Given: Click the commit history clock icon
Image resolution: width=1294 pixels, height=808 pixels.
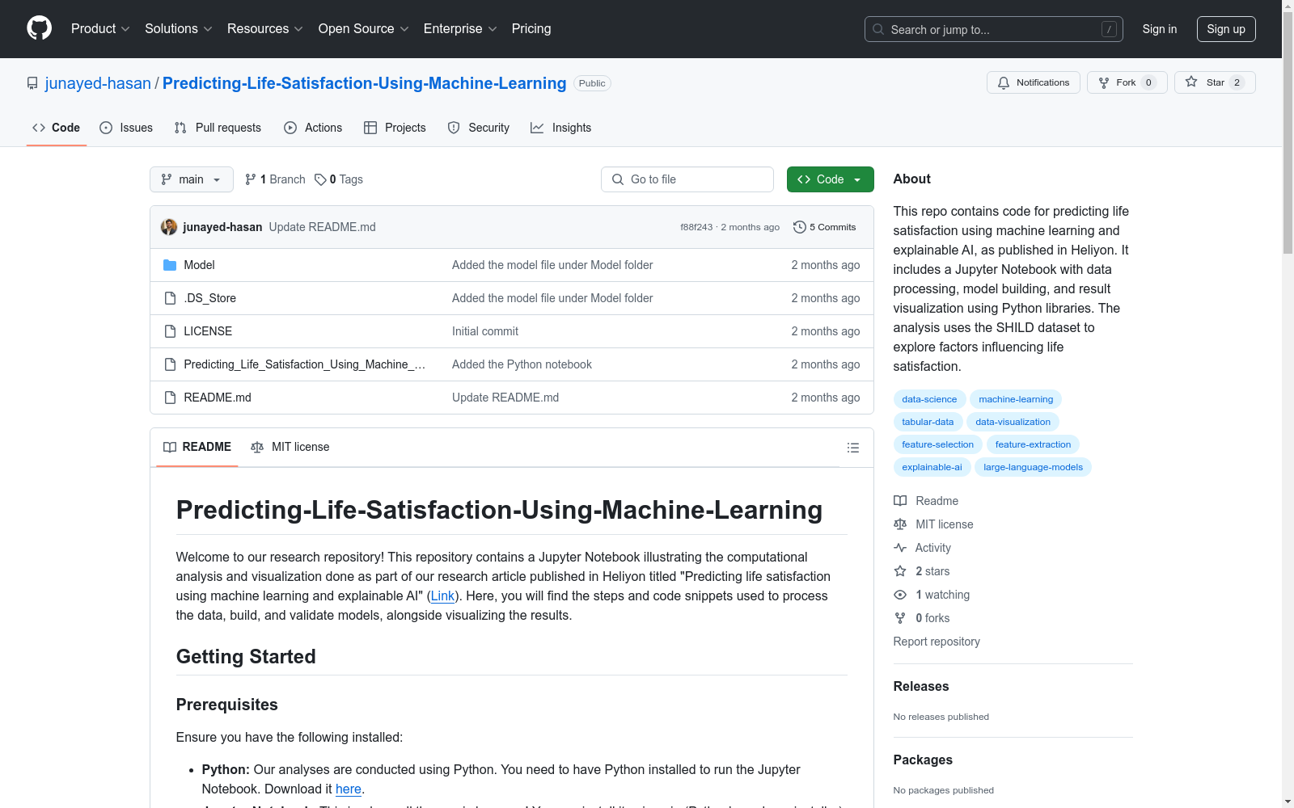Looking at the screenshot, I should [x=800, y=227].
